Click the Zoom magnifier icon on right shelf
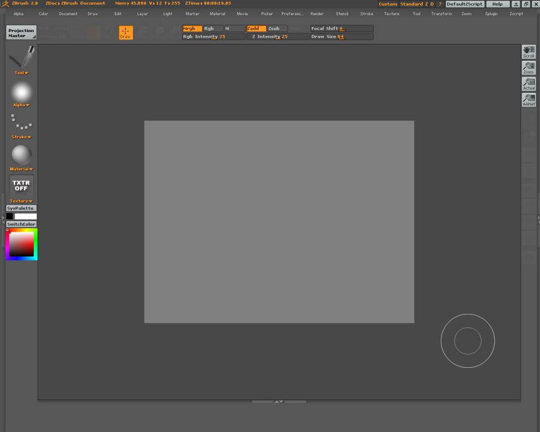540x432 pixels. (529, 68)
